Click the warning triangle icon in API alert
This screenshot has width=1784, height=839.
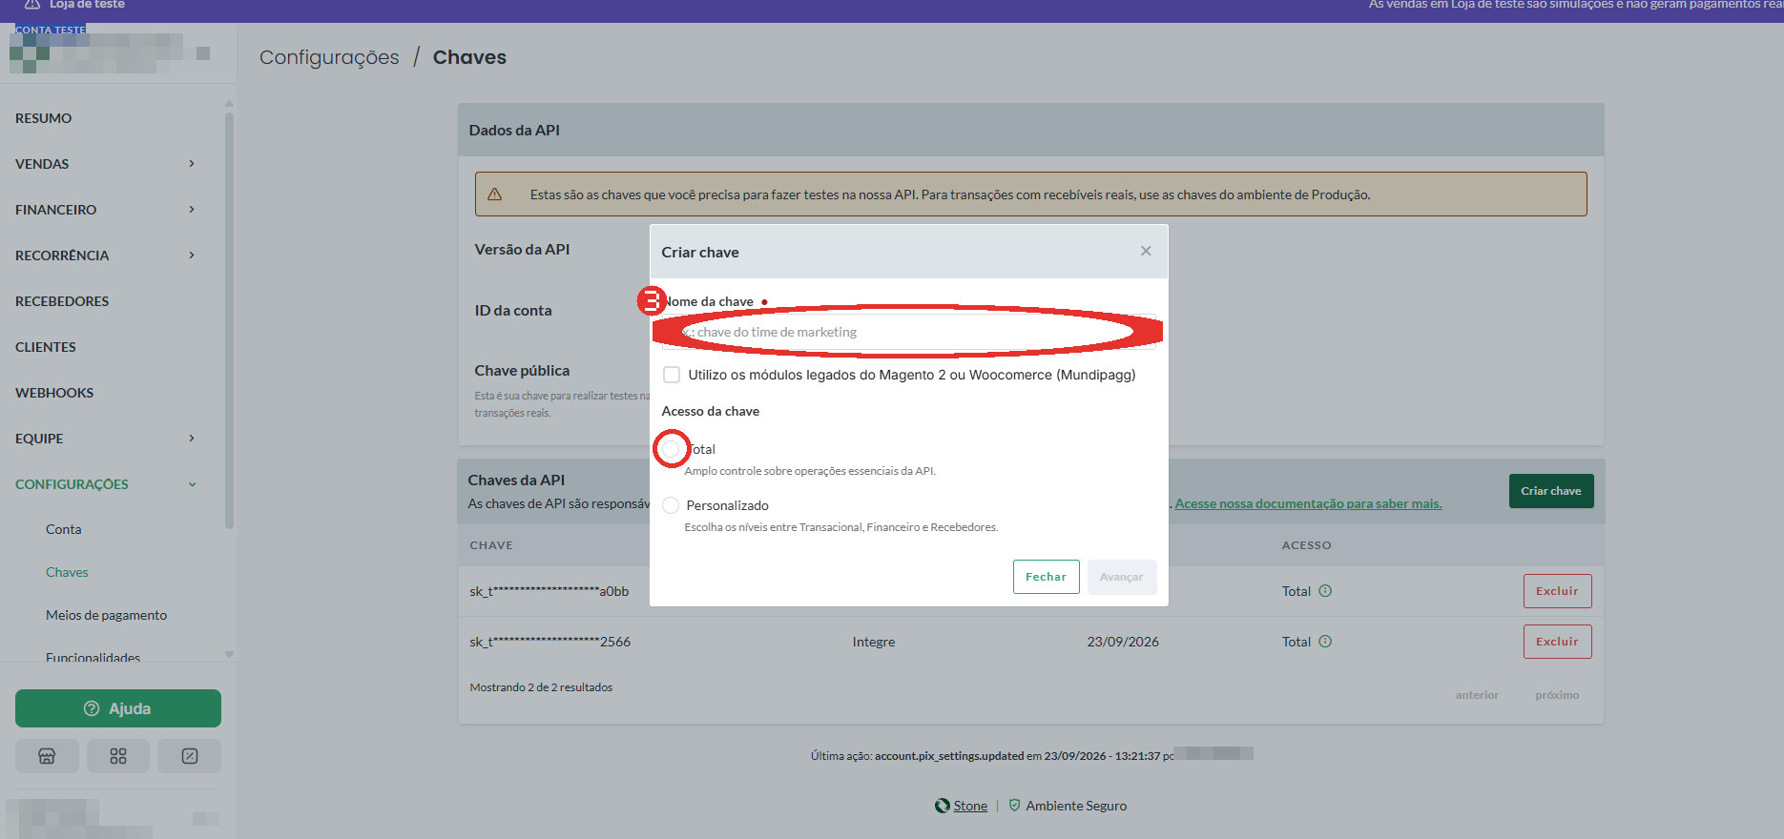(494, 194)
